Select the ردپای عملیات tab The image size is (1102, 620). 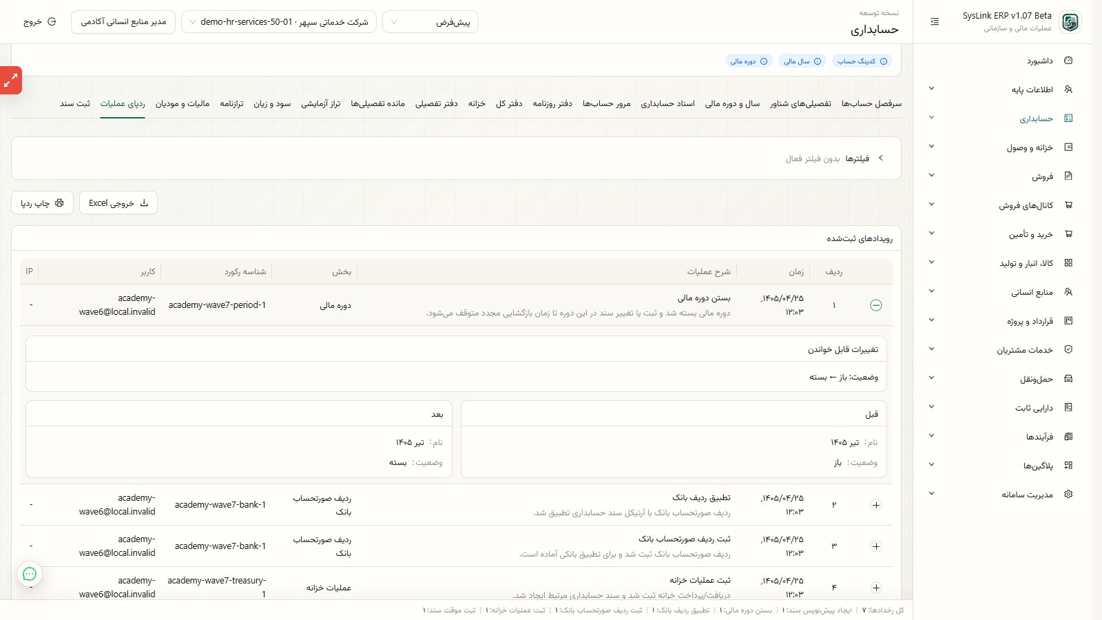coord(123,104)
